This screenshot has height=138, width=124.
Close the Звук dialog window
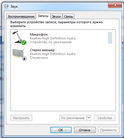coord(115,5)
